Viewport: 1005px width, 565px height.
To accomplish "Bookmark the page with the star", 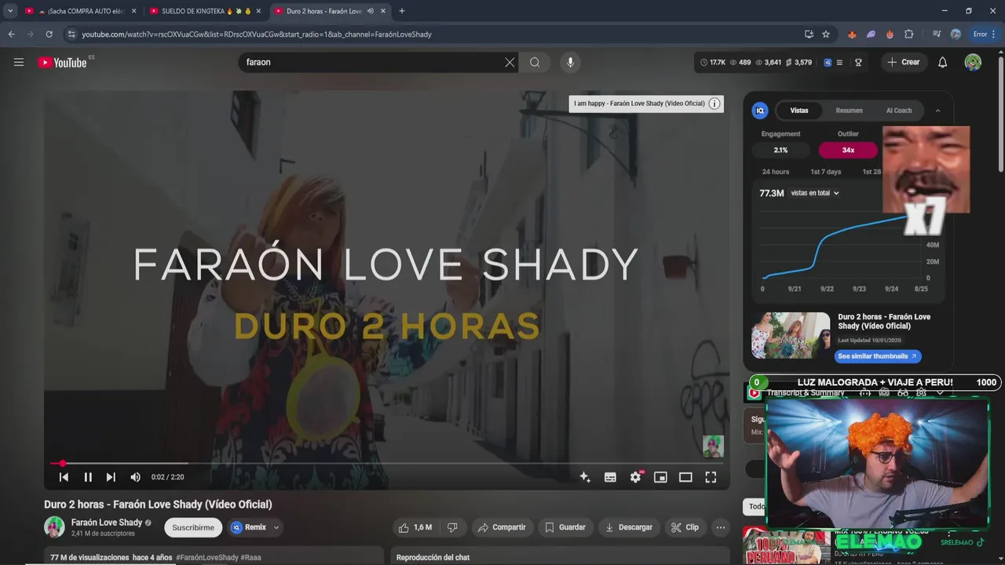I will (x=826, y=35).
